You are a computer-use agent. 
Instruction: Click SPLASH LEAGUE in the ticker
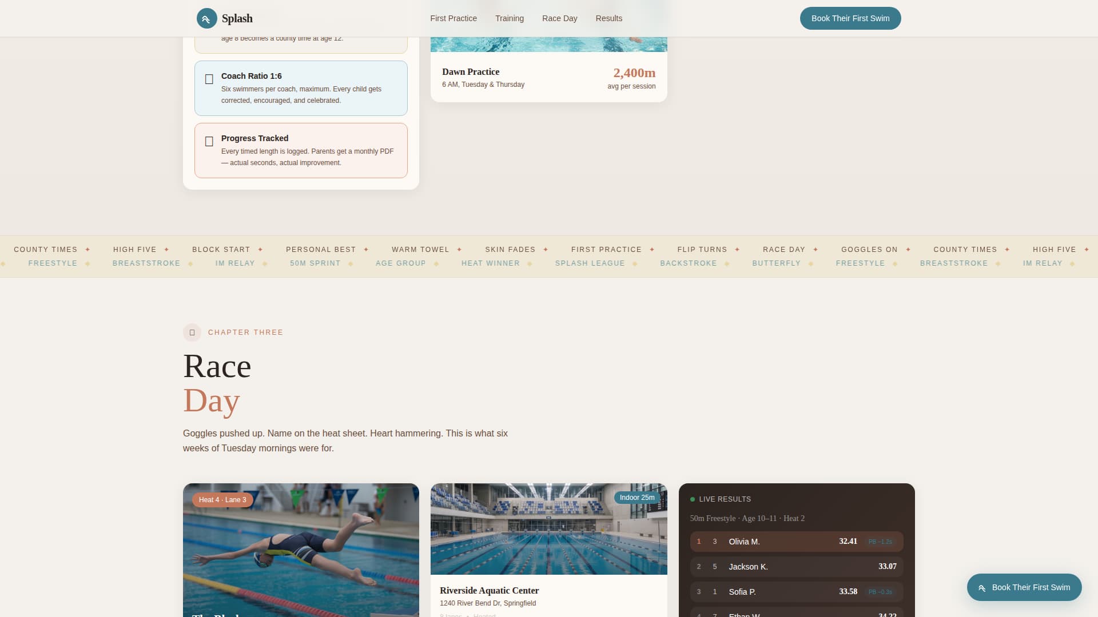pyautogui.click(x=590, y=263)
